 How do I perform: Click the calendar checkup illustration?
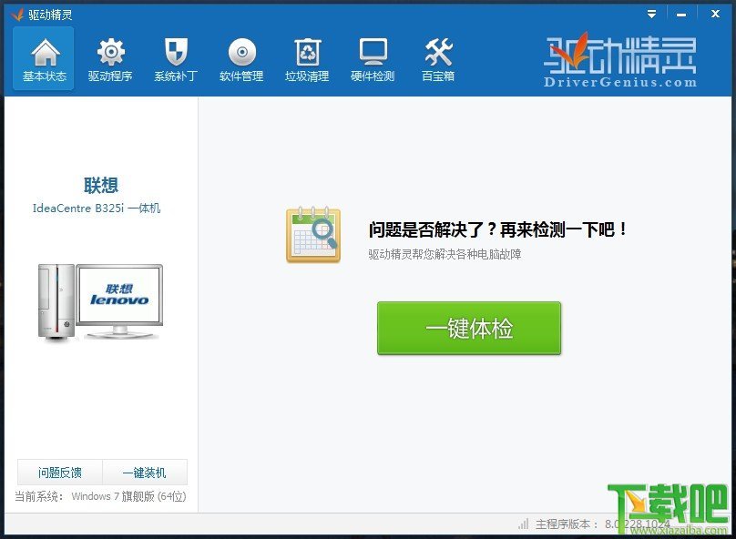point(312,234)
